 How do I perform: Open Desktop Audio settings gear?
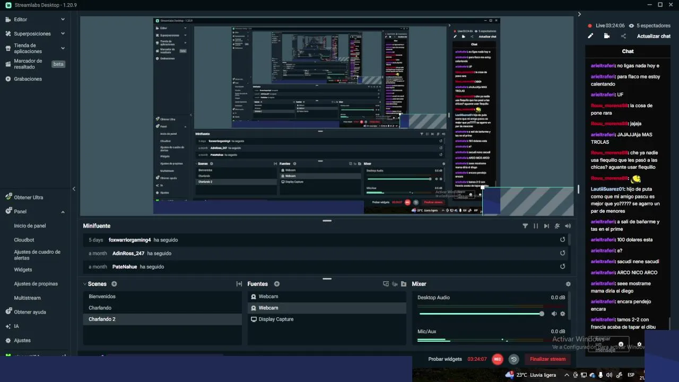point(563,314)
